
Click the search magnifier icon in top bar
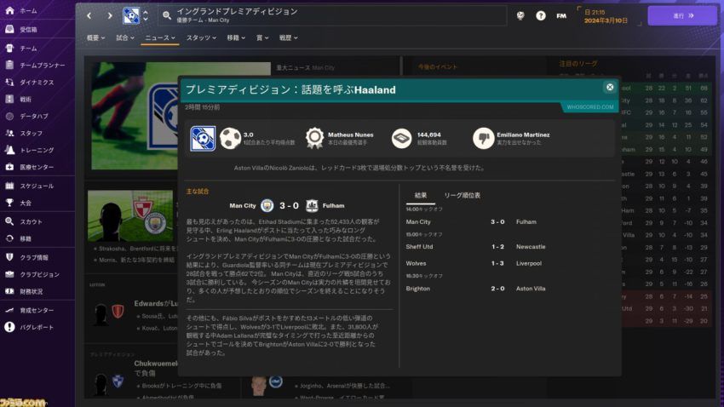pos(167,15)
